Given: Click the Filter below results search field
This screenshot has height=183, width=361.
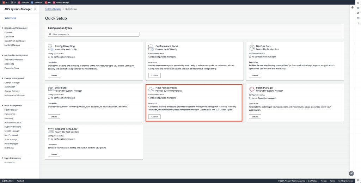Looking at the screenshot, I should pos(94,34).
